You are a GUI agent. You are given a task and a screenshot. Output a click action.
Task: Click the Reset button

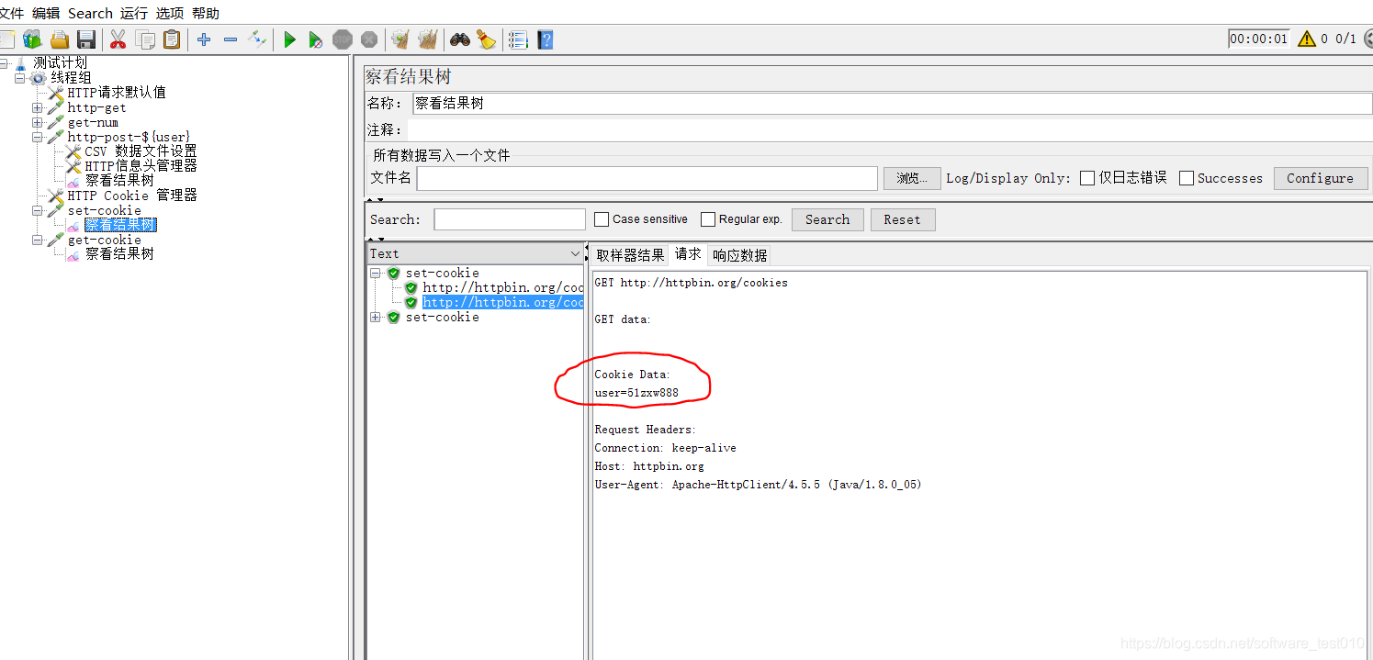point(902,219)
